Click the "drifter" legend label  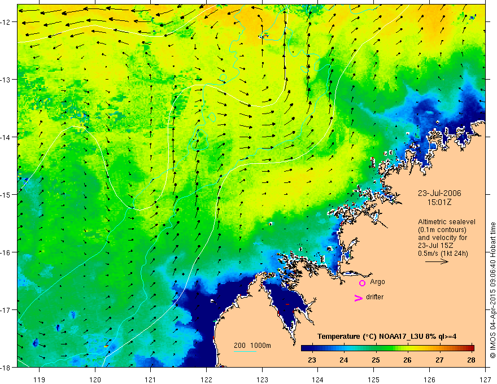pyautogui.click(x=374, y=297)
